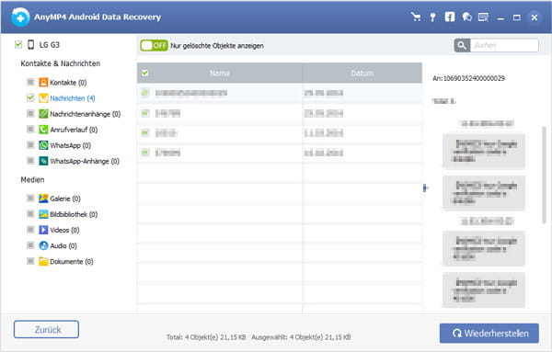Click the LG G3 phone icon
This screenshot has width=552, height=352.
click(x=31, y=45)
